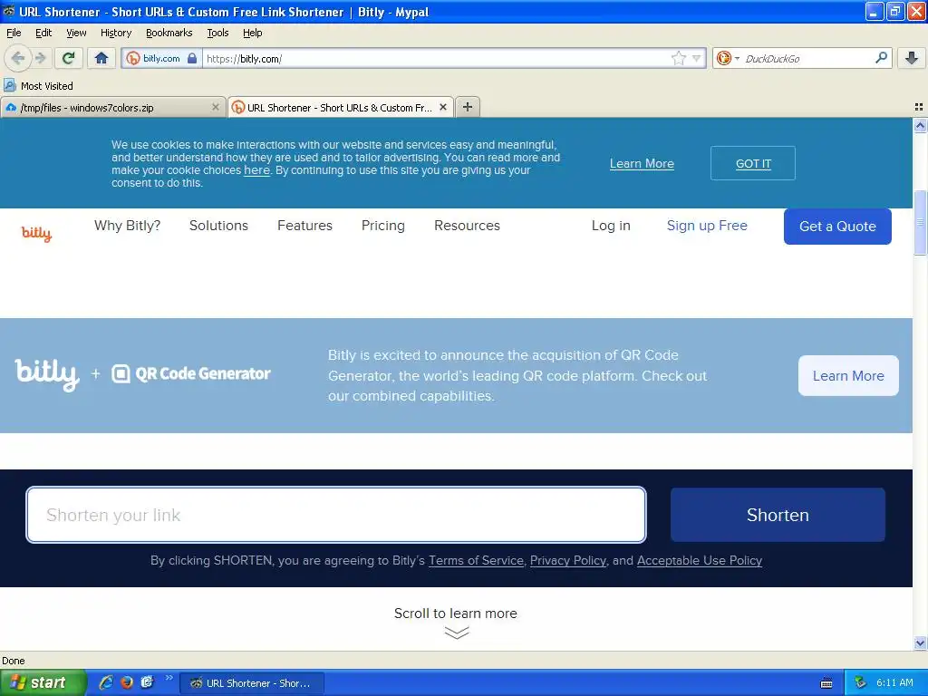Click into the address bar URL field
Image resolution: width=928 pixels, height=696 pixels.
coord(437,59)
